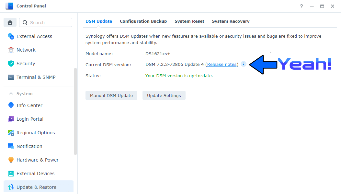Click the Manual DSM Update button

pyautogui.click(x=111, y=95)
